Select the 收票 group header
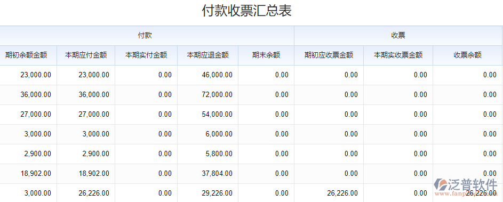This screenshot has height=202, width=503. [398, 36]
